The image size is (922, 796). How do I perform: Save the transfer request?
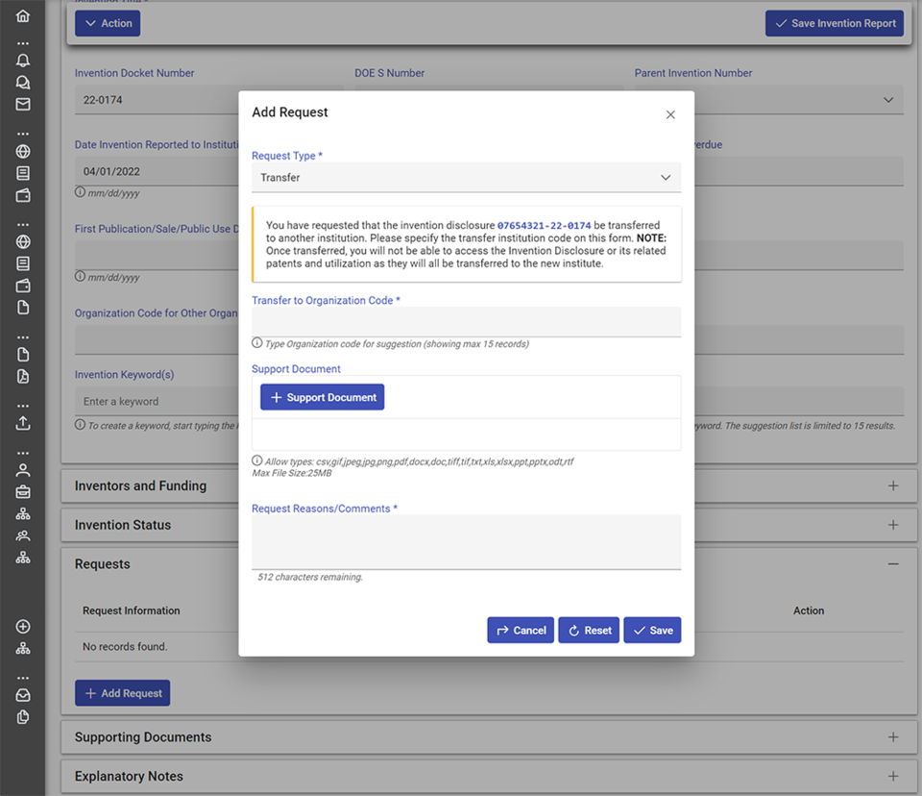coord(652,630)
